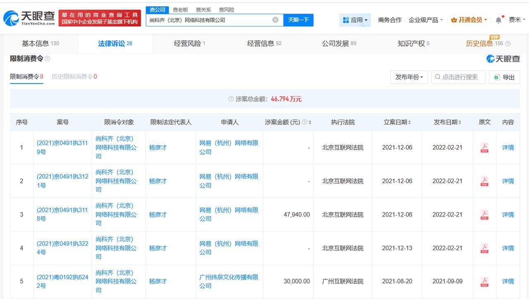Open the 应用 apps dropdown
Screen dimensions: 529x299
click(x=355, y=20)
